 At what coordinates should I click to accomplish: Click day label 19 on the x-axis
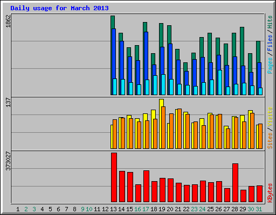(162, 209)
